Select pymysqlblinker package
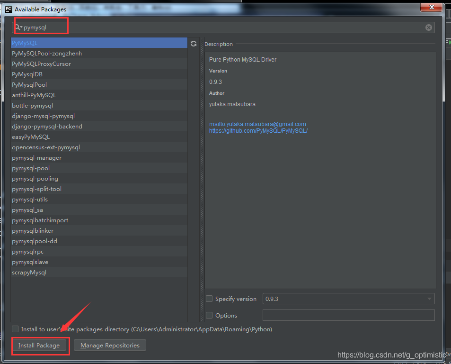The width and height of the screenshot is (451, 364). (99, 231)
